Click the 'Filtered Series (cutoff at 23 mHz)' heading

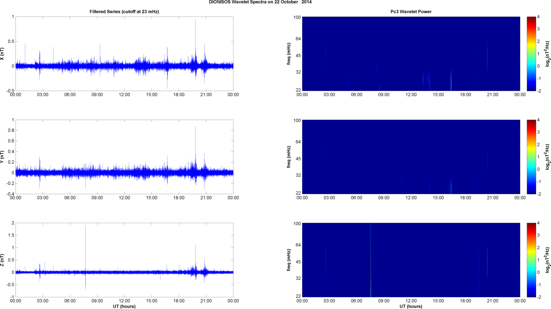(x=124, y=12)
